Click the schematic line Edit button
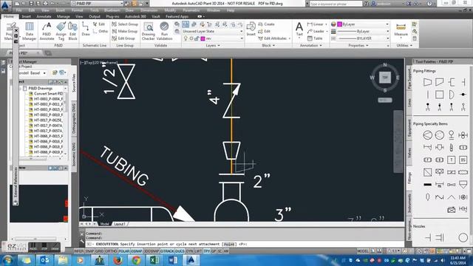 coord(99,24)
